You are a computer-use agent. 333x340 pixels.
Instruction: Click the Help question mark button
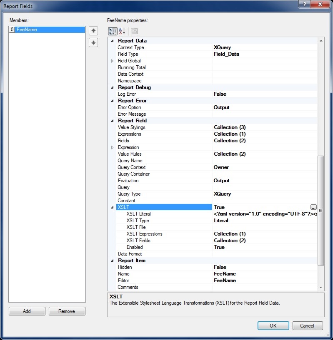click(x=305, y=4)
